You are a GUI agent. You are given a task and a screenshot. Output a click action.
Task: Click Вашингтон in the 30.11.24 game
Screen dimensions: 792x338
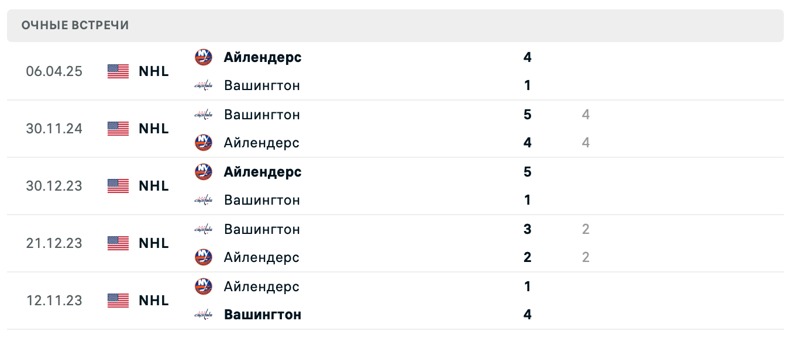point(261,115)
